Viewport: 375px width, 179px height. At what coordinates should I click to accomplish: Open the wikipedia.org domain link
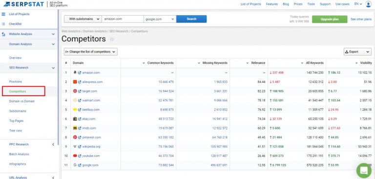(x=91, y=147)
